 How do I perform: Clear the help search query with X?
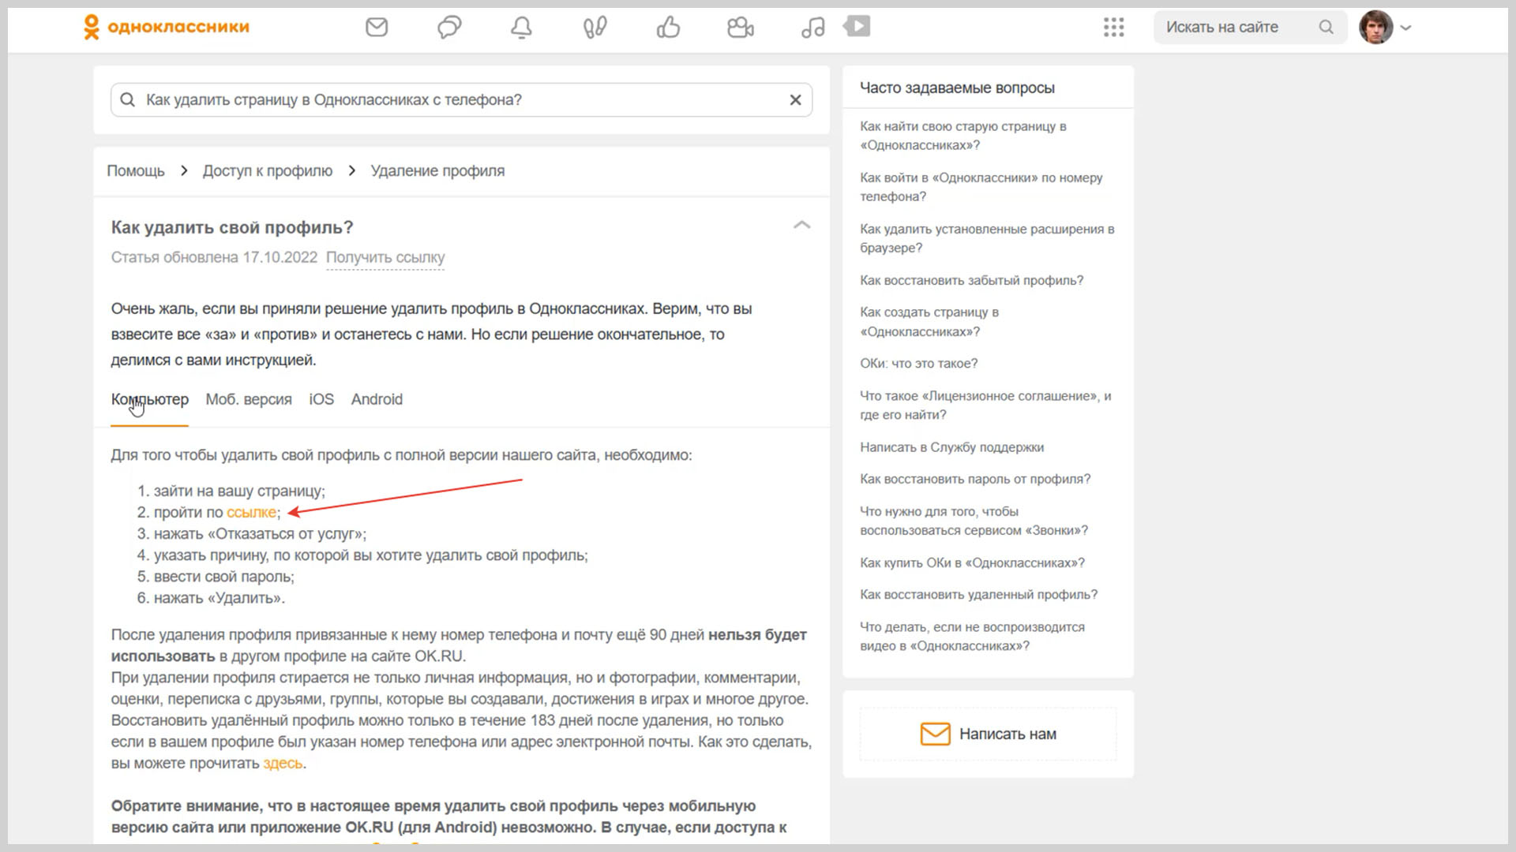pos(795,100)
